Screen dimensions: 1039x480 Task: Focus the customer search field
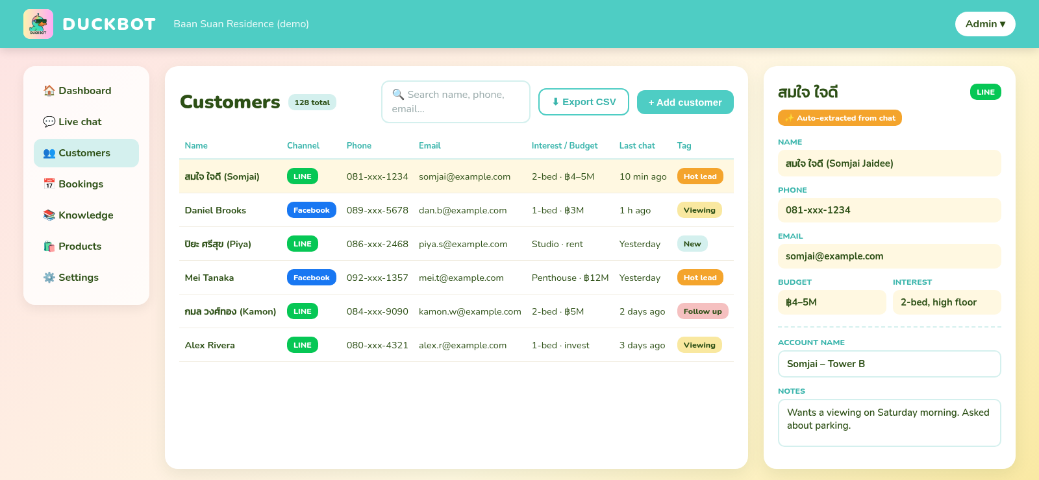click(x=456, y=102)
